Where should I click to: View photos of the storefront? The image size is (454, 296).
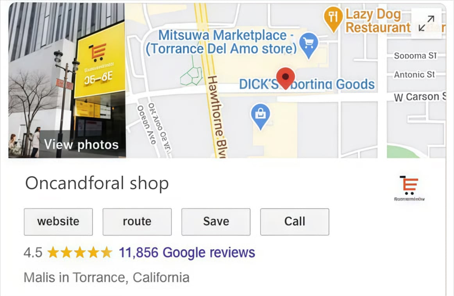(x=81, y=145)
